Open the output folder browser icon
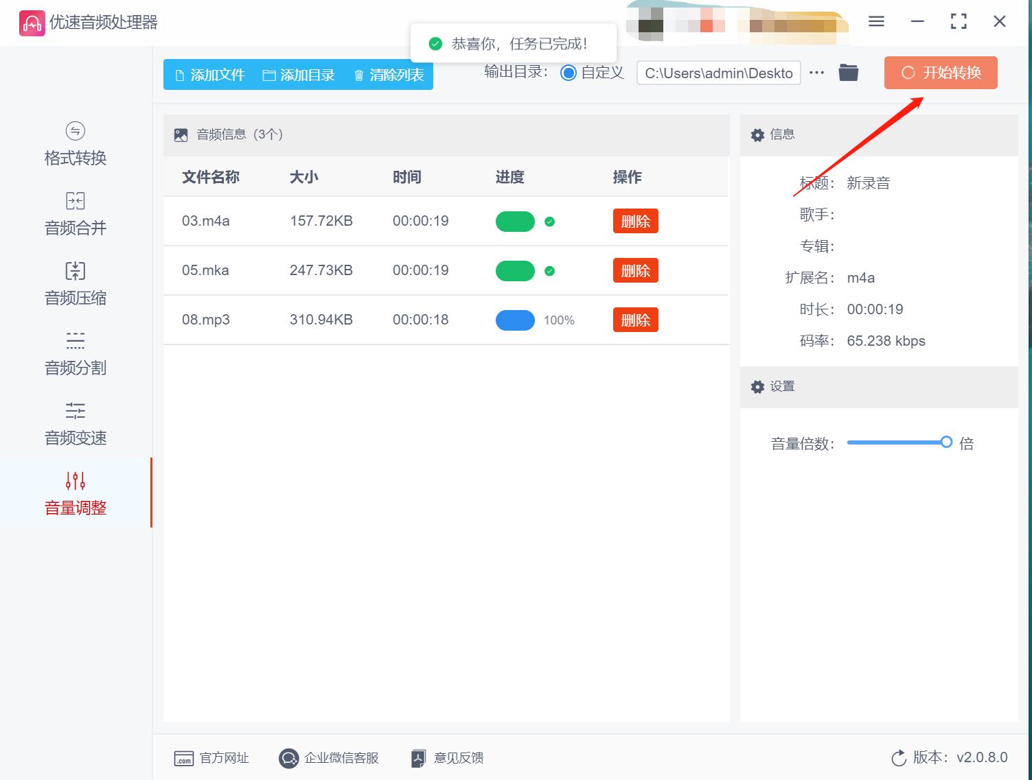 pyautogui.click(x=848, y=71)
